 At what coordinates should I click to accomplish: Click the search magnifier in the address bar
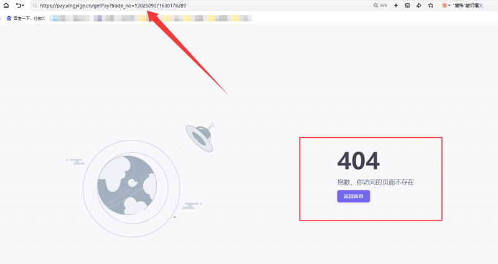[35, 6]
